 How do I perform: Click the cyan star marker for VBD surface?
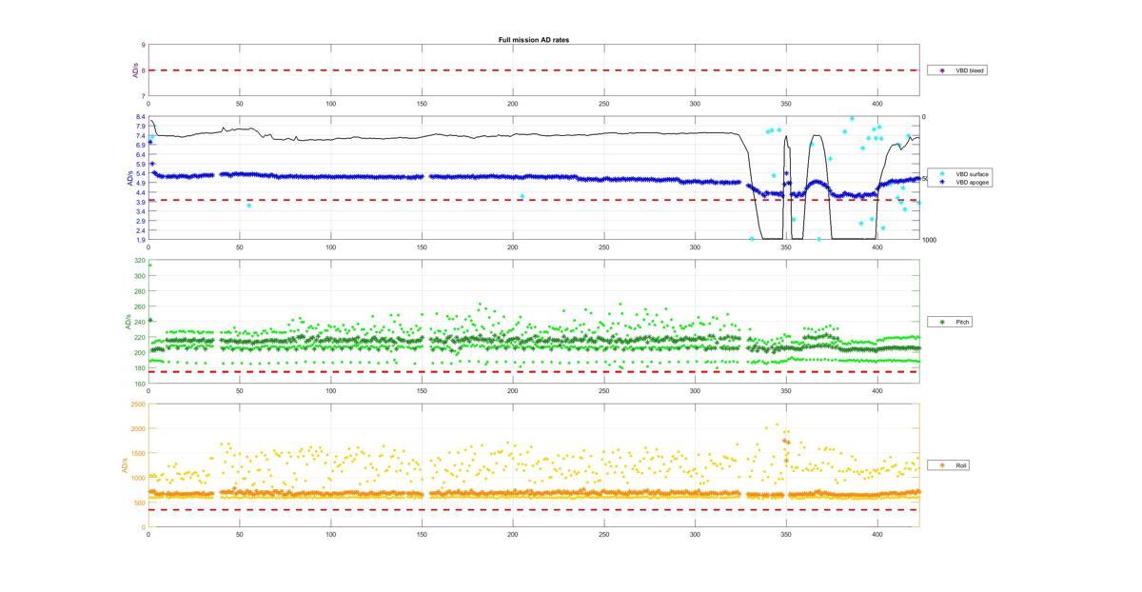[942, 174]
